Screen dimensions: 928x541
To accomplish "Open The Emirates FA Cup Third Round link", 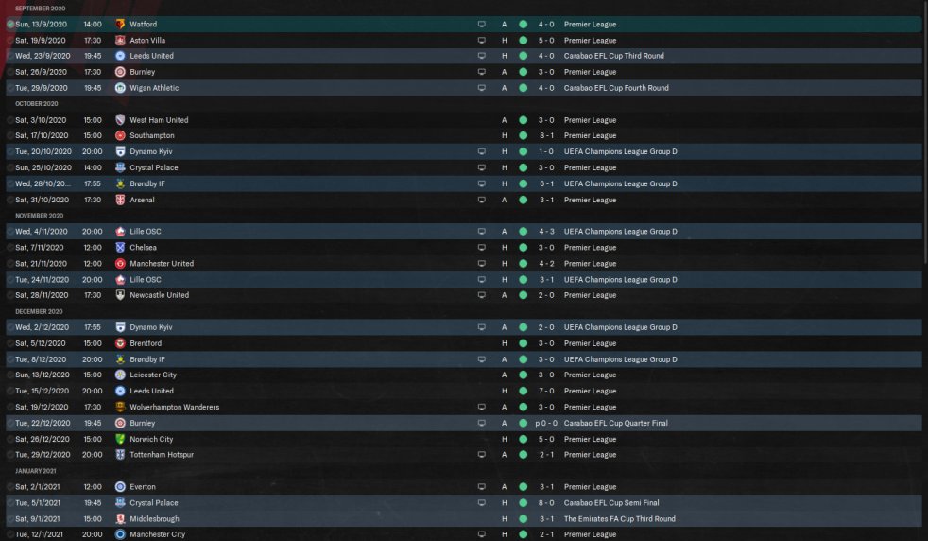I will pos(619,519).
